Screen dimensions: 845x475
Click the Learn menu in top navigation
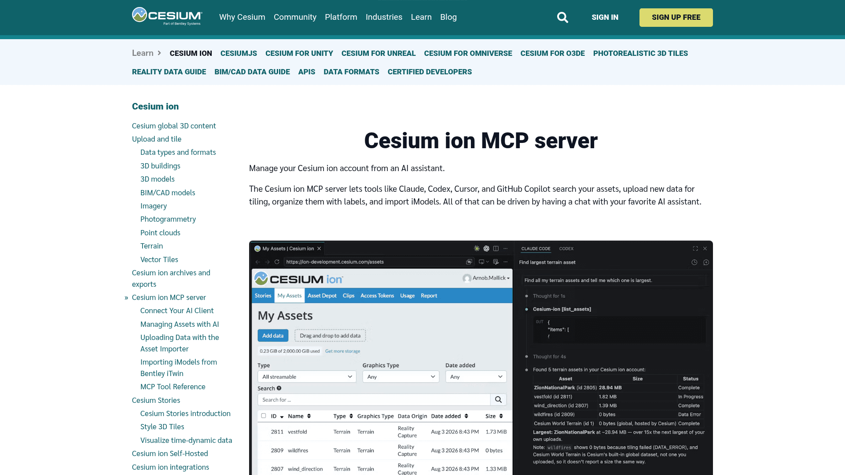[x=421, y=17]
